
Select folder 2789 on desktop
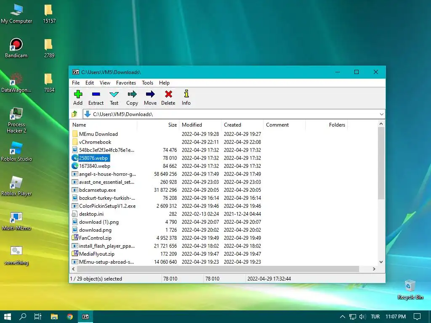(49, 48)
